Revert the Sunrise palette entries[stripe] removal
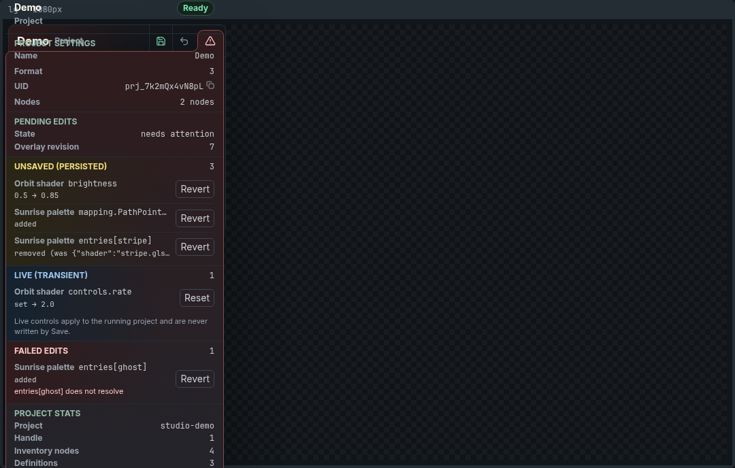Image resolution: width=735 pixels, height=468 pixels. [x=195, y=247]
